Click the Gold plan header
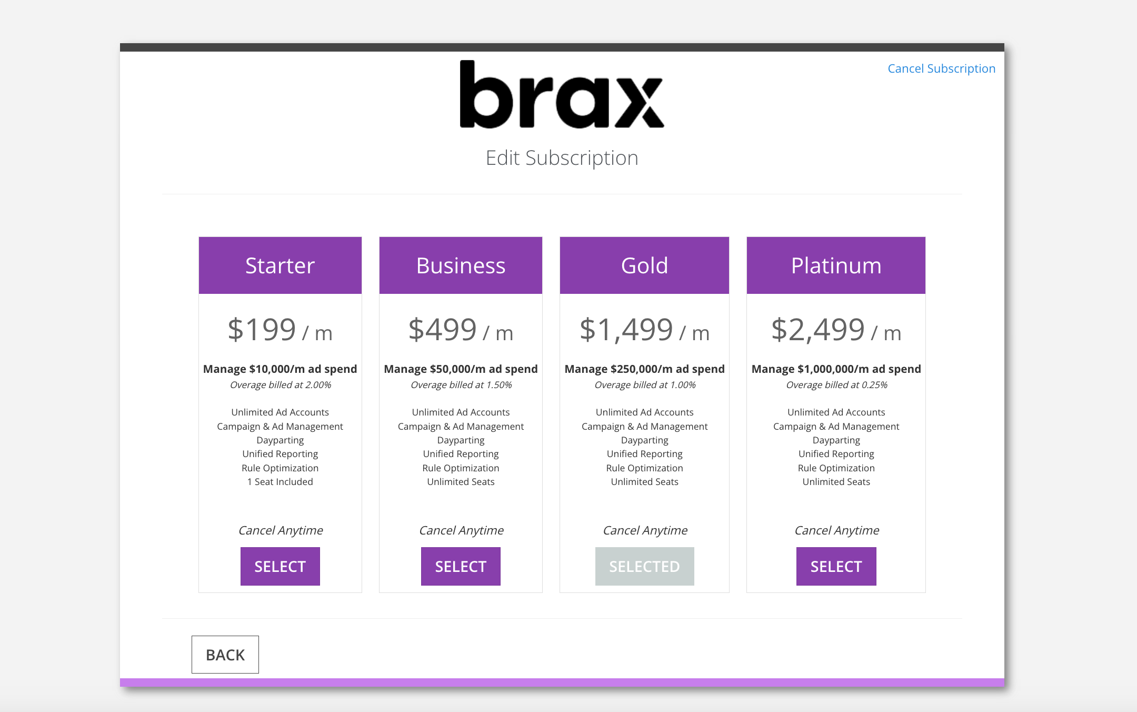 coord(644,265)
